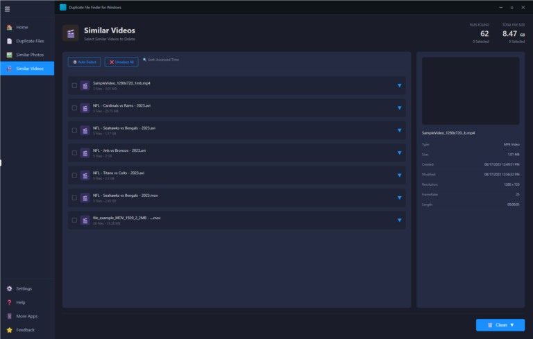Expand the Jets vs Broncos group arrow
533x339 pixels.
[400, 153]
